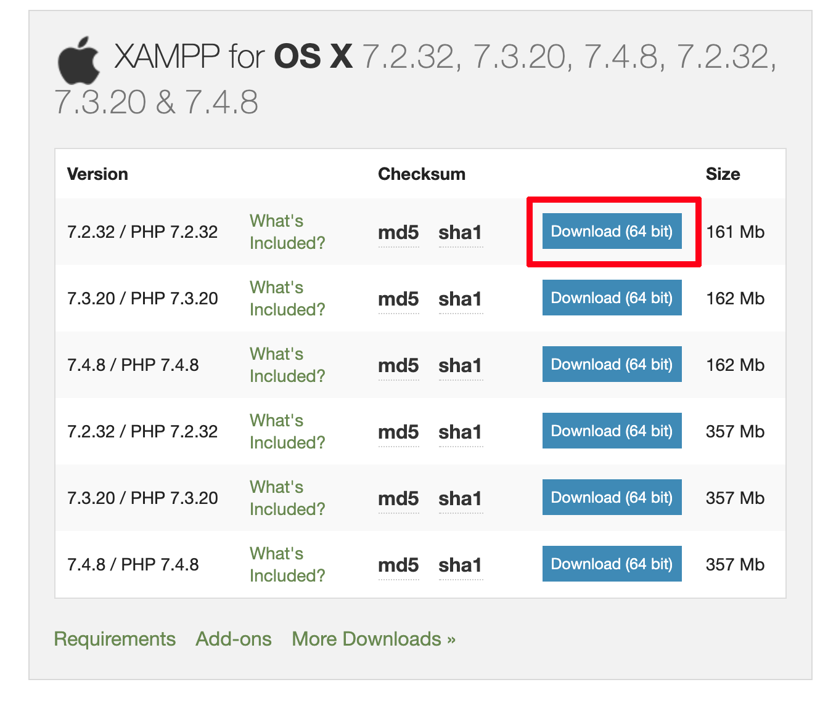The width and height of the screenshot is (836, 706).
Task: Show sha1 checksum for the 162 Mb 7.4.8 row
Action: 461,366
